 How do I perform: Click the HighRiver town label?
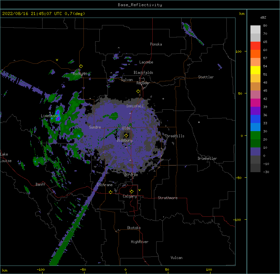140,242
